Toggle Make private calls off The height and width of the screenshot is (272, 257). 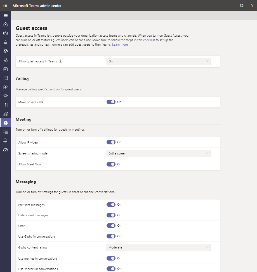tap(111, 102)
